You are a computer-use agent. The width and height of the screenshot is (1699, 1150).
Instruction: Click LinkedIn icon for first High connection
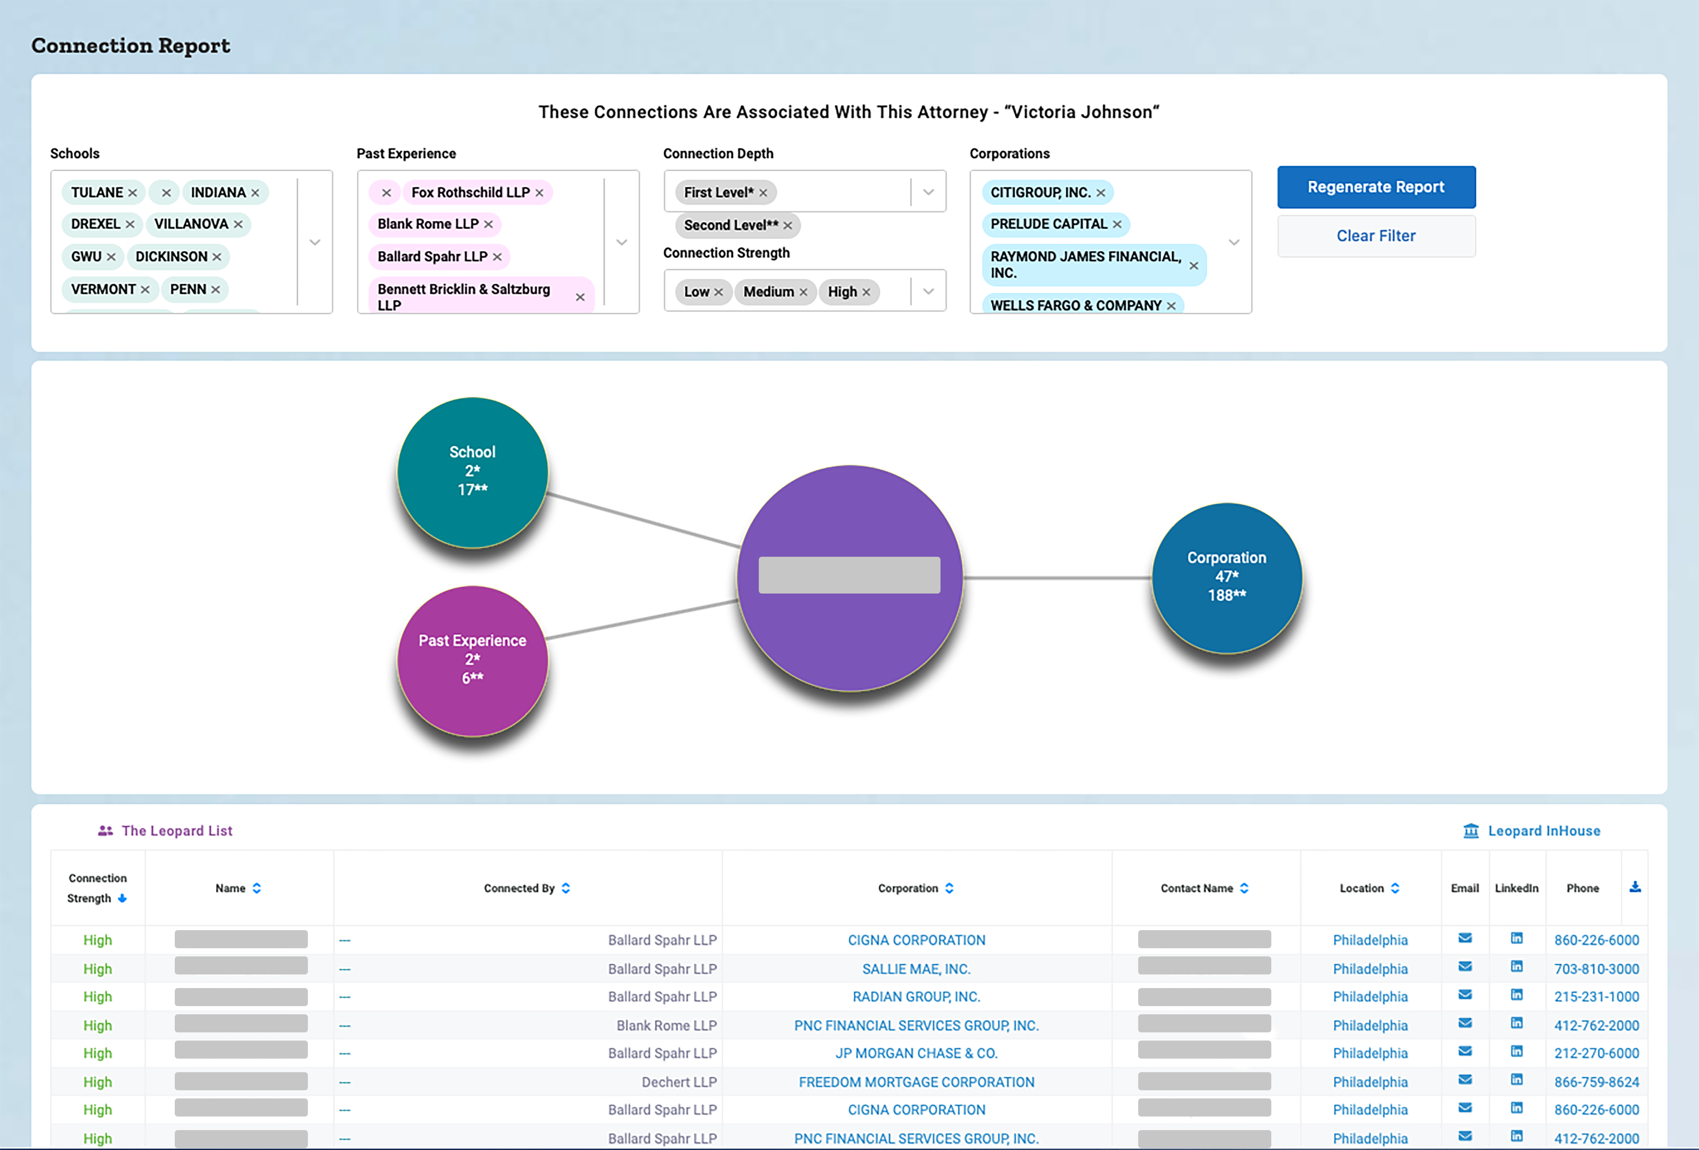coord(1517,938)
